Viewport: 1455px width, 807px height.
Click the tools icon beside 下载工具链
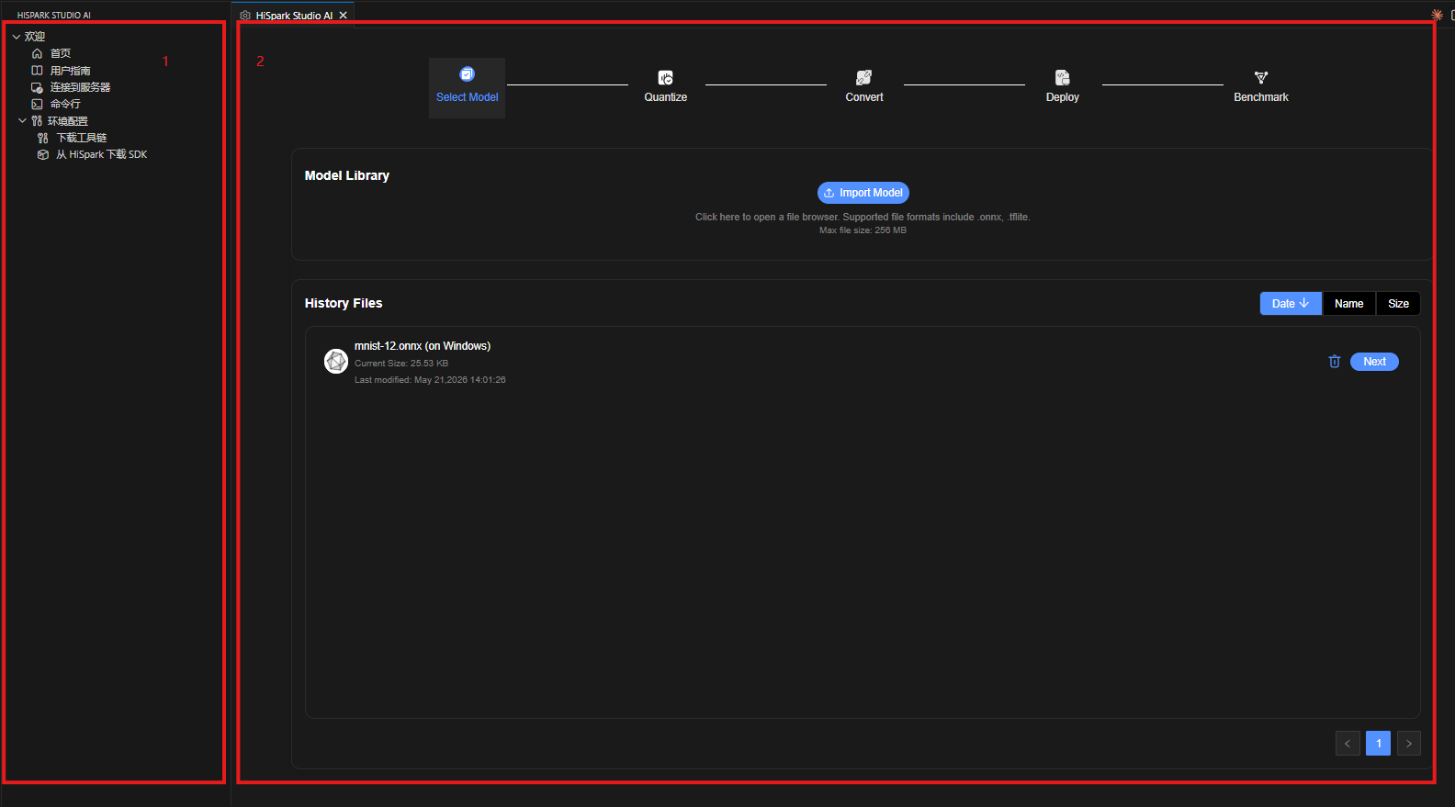click(x=43, y=138)
